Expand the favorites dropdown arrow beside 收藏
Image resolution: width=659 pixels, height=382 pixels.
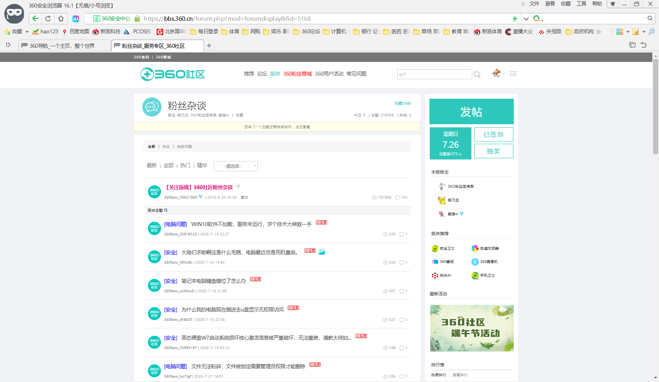pyautogui.click(x=27, y=32)
